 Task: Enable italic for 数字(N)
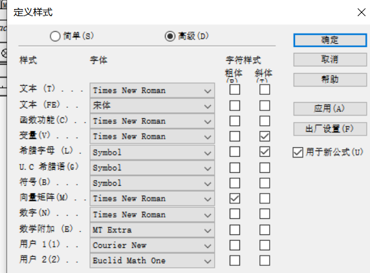tap(265, 214)
